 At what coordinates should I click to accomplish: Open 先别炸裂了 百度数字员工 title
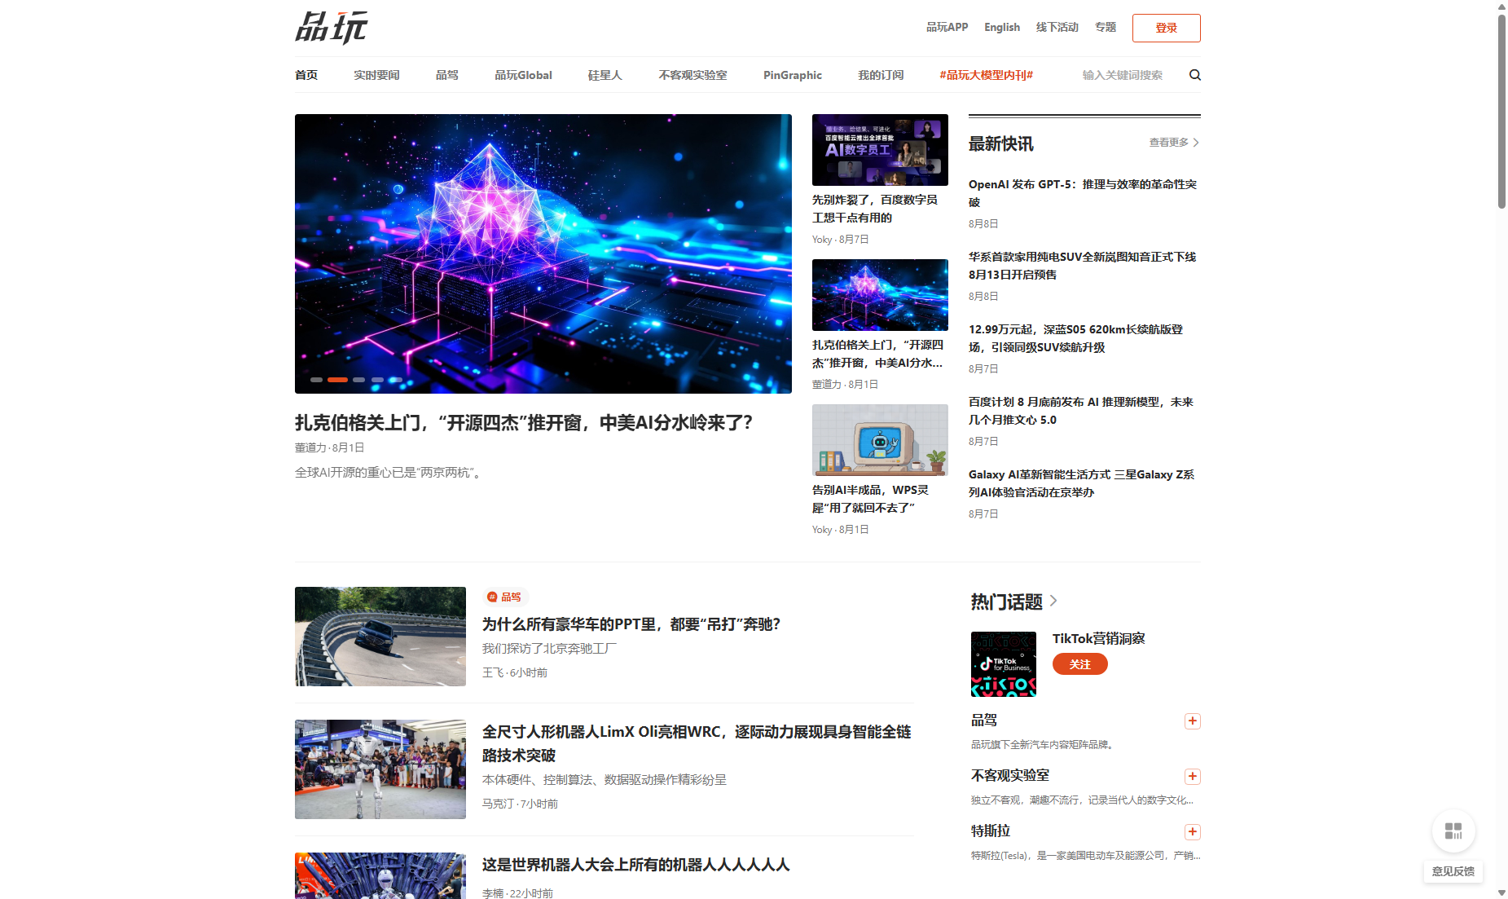(x=875, y=209)
